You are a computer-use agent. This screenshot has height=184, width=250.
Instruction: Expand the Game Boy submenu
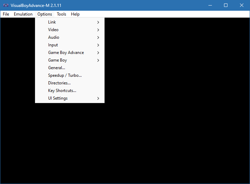[70, 60]
